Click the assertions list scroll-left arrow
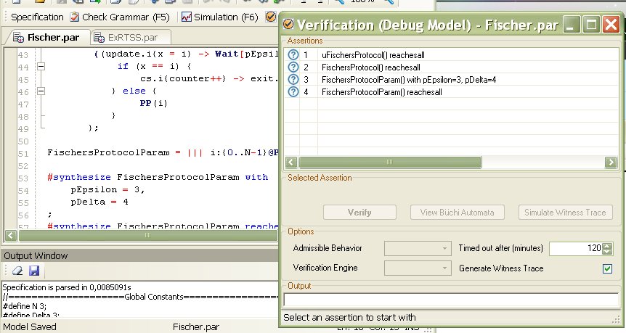626x333 pixels. [291, 162]
